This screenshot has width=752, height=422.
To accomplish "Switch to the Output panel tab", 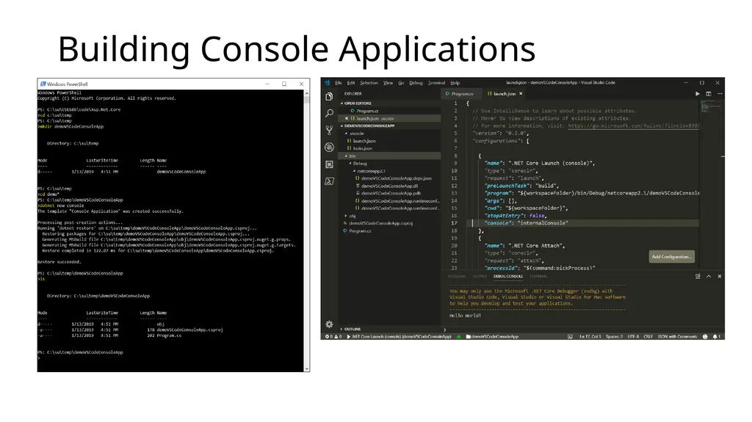I will pyautogui.click(x=480, y=276).
